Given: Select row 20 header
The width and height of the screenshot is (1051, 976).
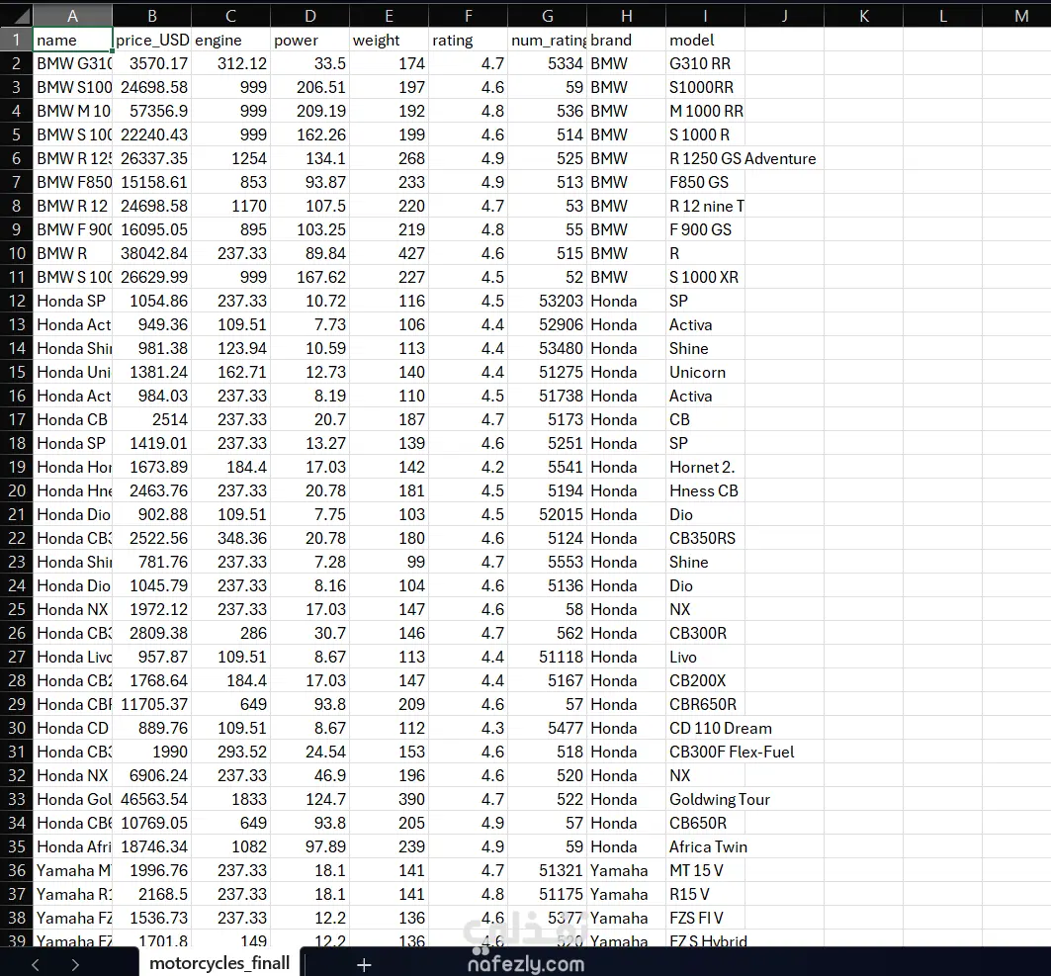Looking at the screenshot, I should [x=16, y=490].
